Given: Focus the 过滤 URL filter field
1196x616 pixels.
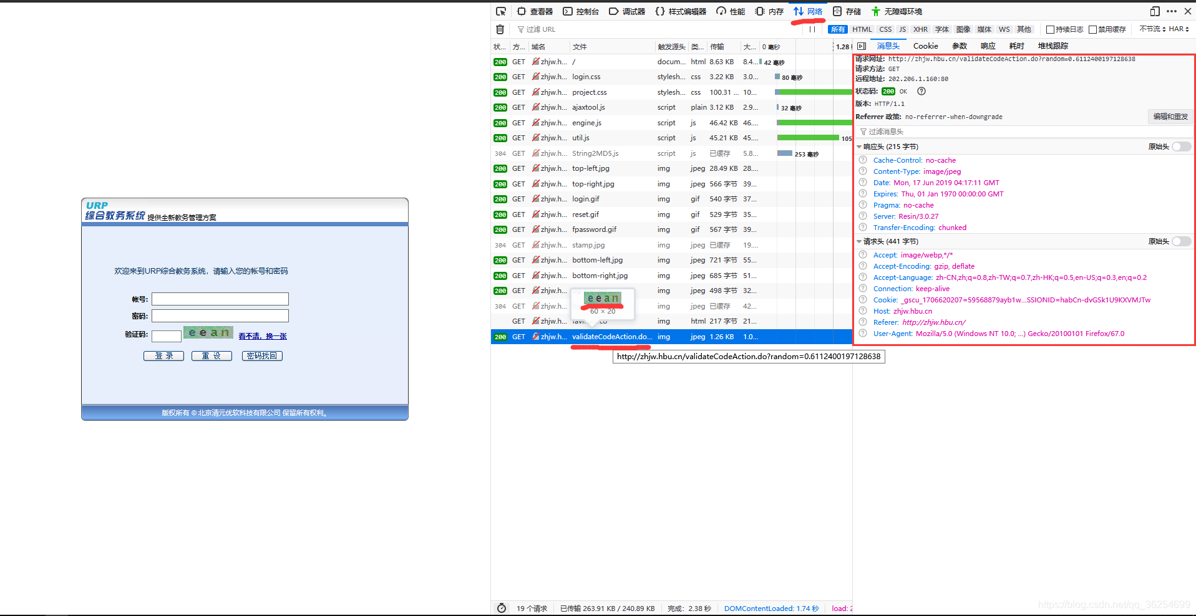Looking at the screenshot, I should click(655, 29).
